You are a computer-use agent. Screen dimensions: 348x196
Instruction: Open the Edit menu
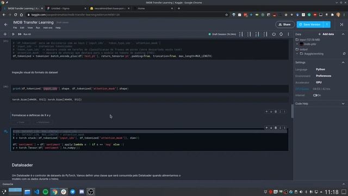pos(22,28)
